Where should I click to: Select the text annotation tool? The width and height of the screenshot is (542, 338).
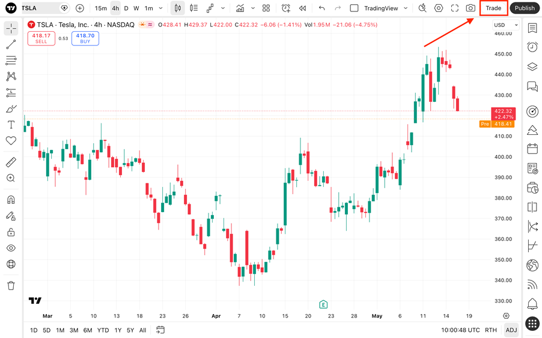(11, 125)
